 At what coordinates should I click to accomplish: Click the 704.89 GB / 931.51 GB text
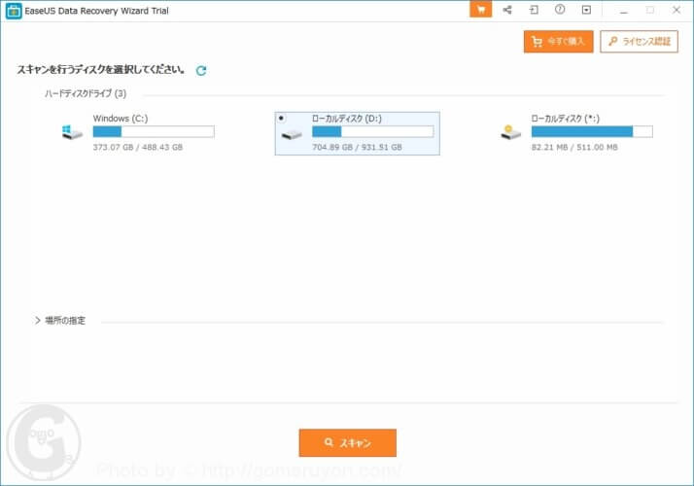(357, 148)
